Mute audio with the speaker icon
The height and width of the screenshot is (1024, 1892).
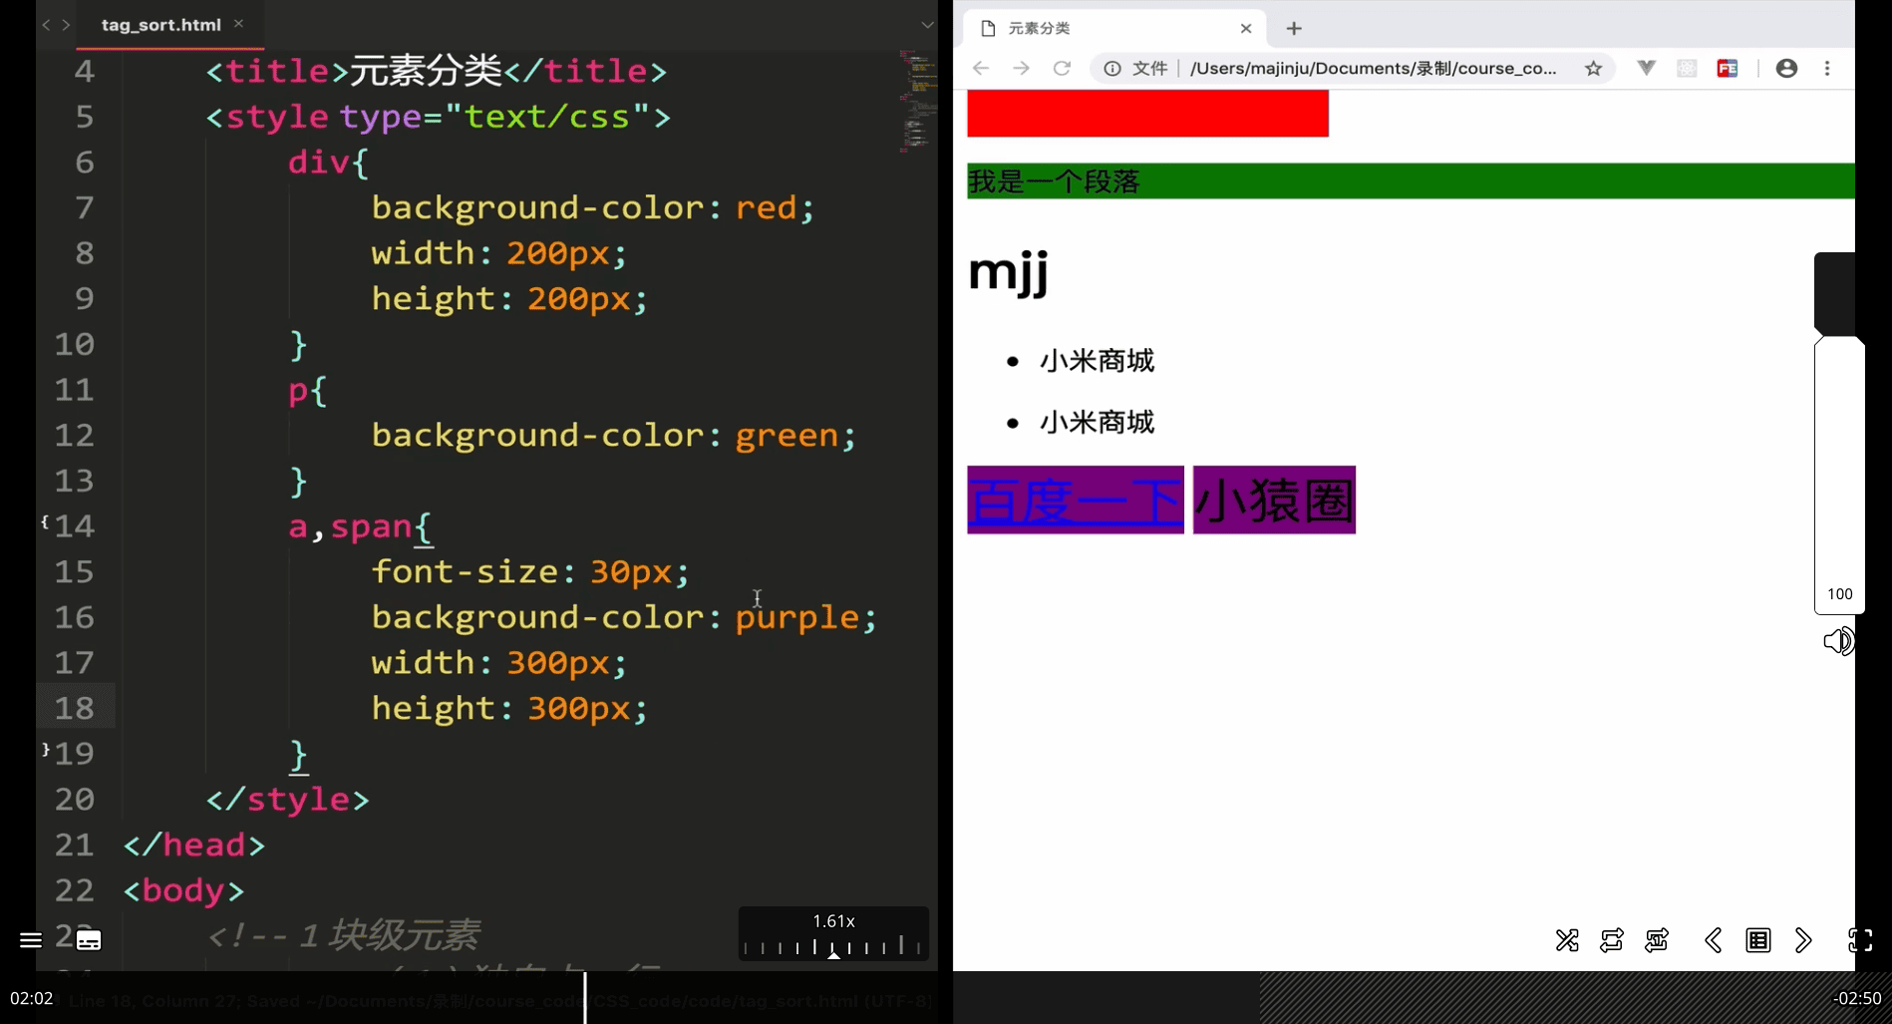(x=1838, y=640)
